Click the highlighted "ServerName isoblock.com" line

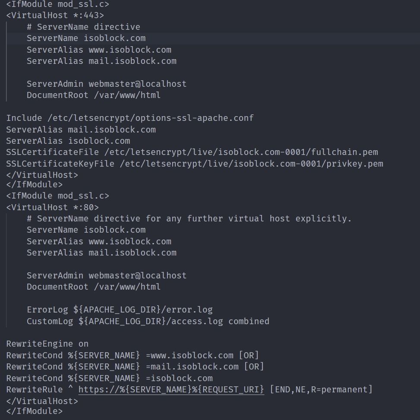86,38
